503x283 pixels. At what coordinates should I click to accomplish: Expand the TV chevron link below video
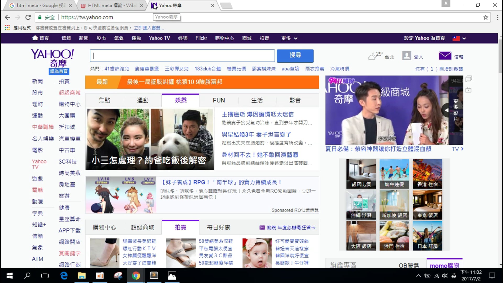(457, 149)
